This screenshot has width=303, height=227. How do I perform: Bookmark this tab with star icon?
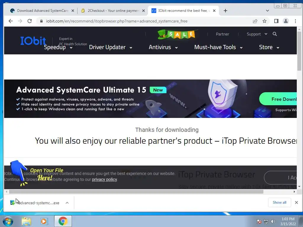[x=265, y=21]
